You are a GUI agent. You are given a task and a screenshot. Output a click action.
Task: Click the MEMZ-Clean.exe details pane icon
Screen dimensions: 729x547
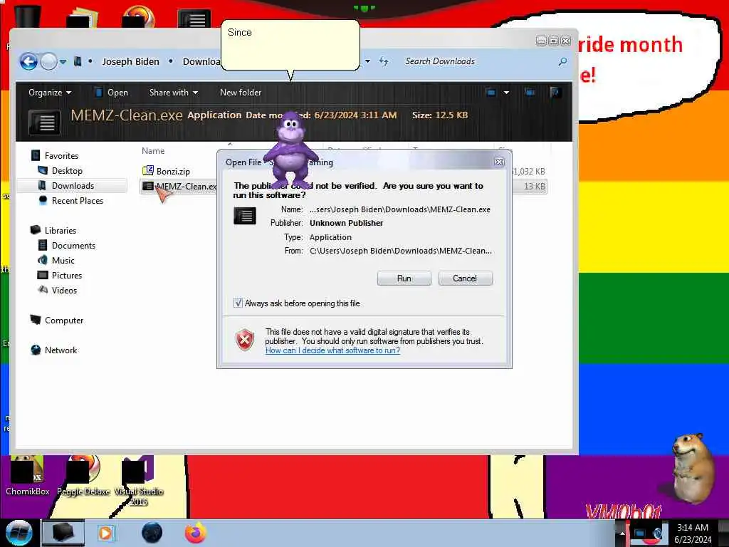click(44, 122)
